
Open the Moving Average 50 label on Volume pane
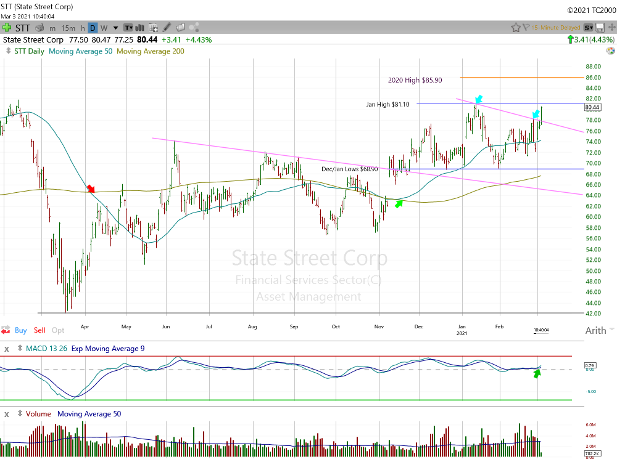click(x=89, y=414)
